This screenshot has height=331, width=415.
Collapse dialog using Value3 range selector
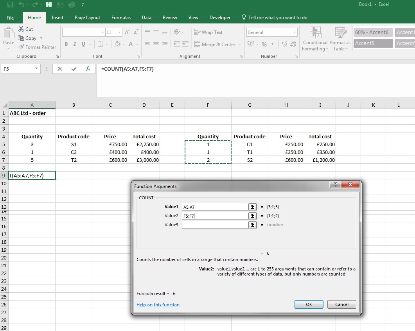252,225
